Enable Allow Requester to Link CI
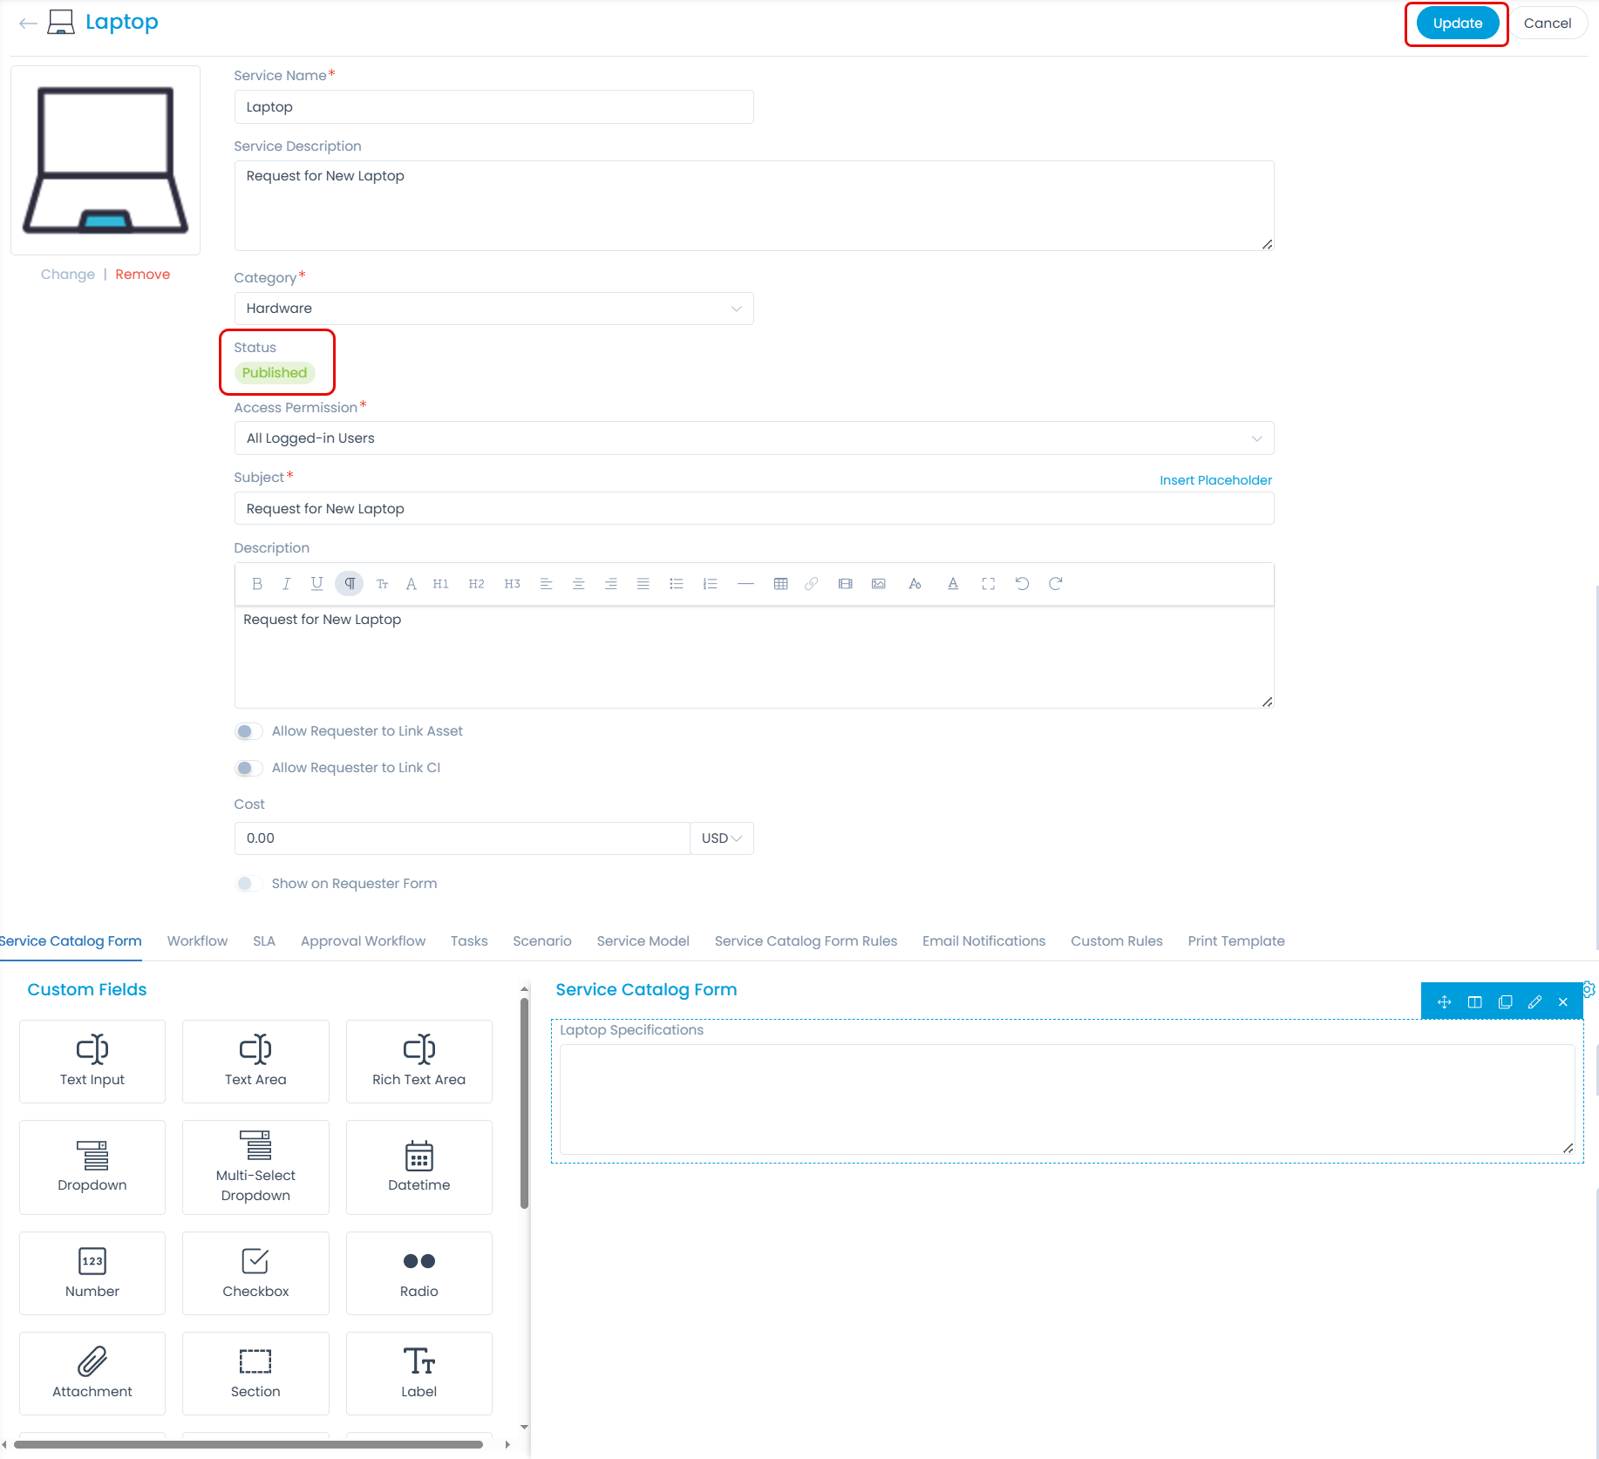This screenshot has width=1599, height=1459. (x=248, y=768)
